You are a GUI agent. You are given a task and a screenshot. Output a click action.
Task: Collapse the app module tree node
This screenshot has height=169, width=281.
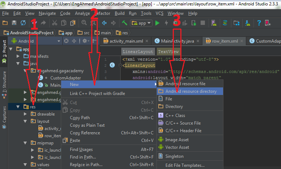click(x=11, y=49)
